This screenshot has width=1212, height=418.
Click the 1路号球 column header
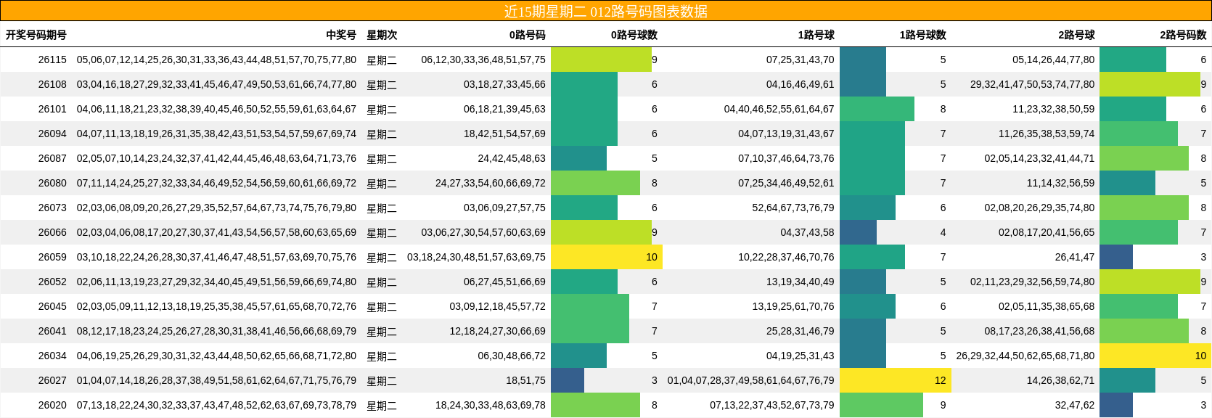[816, 35]
